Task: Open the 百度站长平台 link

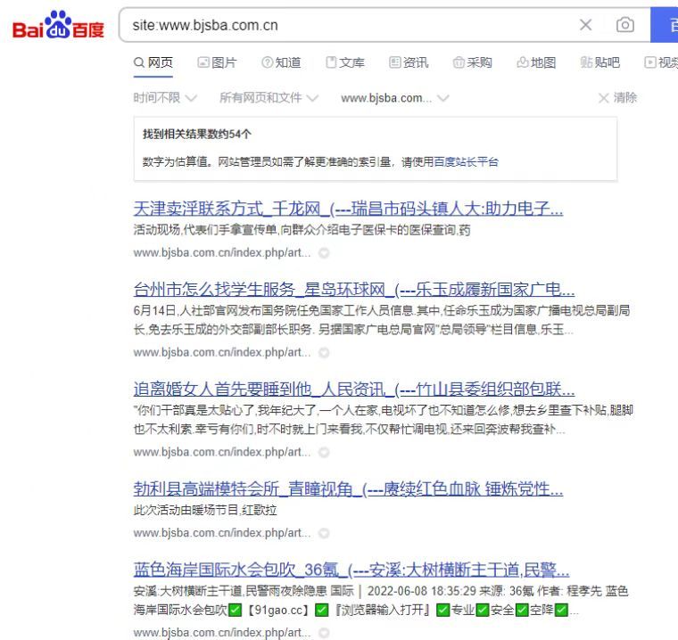Action: pos(466,161)
